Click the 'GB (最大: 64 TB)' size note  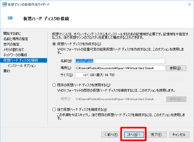(102, 75)
